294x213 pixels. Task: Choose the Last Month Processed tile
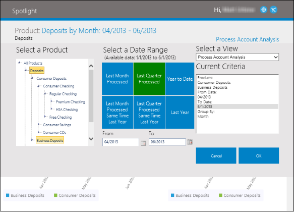tap(117, 79)
